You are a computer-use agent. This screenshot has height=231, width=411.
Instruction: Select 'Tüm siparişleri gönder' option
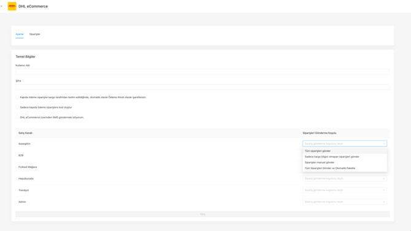pos(345,151)
